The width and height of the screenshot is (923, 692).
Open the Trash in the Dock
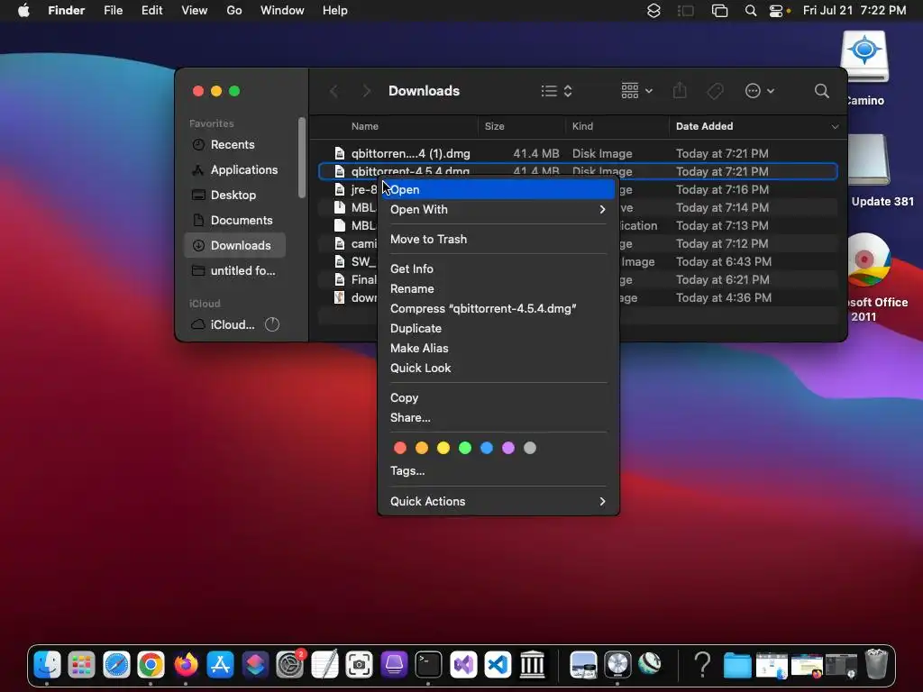pos(876,665)
